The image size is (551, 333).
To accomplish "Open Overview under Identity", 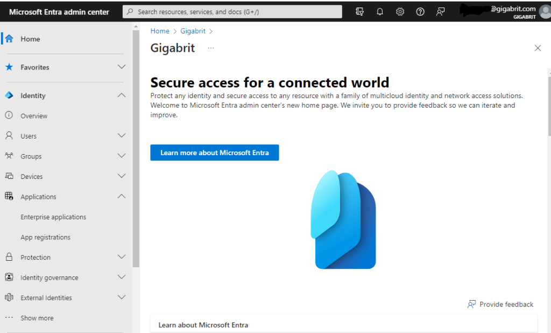I will tap(34, 116).
